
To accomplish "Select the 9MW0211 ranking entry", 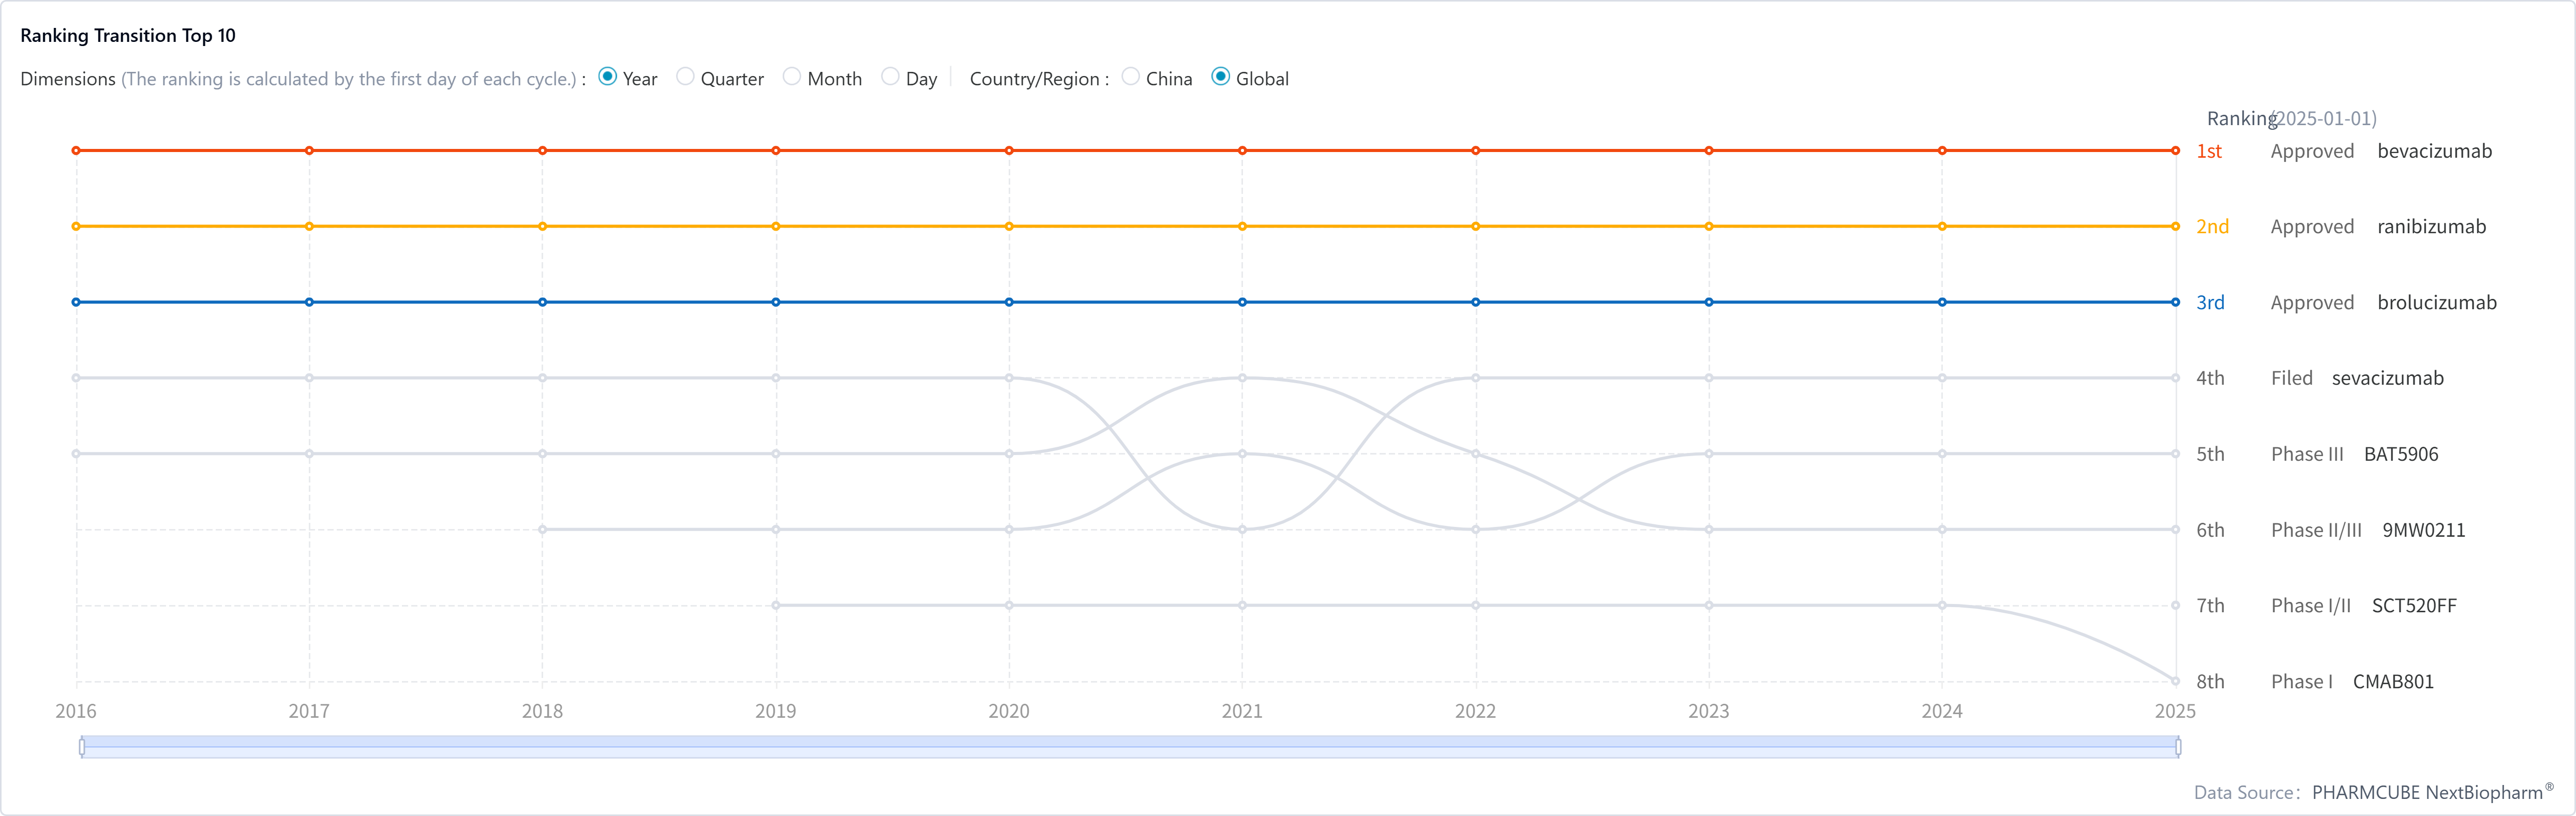I will pos(2423,530).
